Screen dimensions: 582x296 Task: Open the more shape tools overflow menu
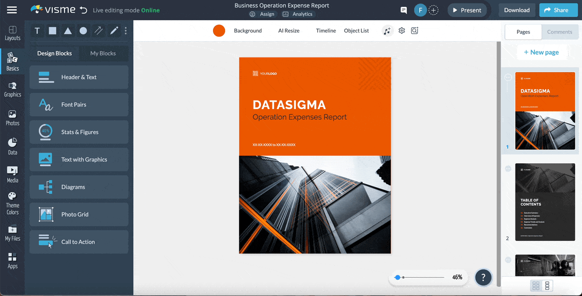click(125, 31)
